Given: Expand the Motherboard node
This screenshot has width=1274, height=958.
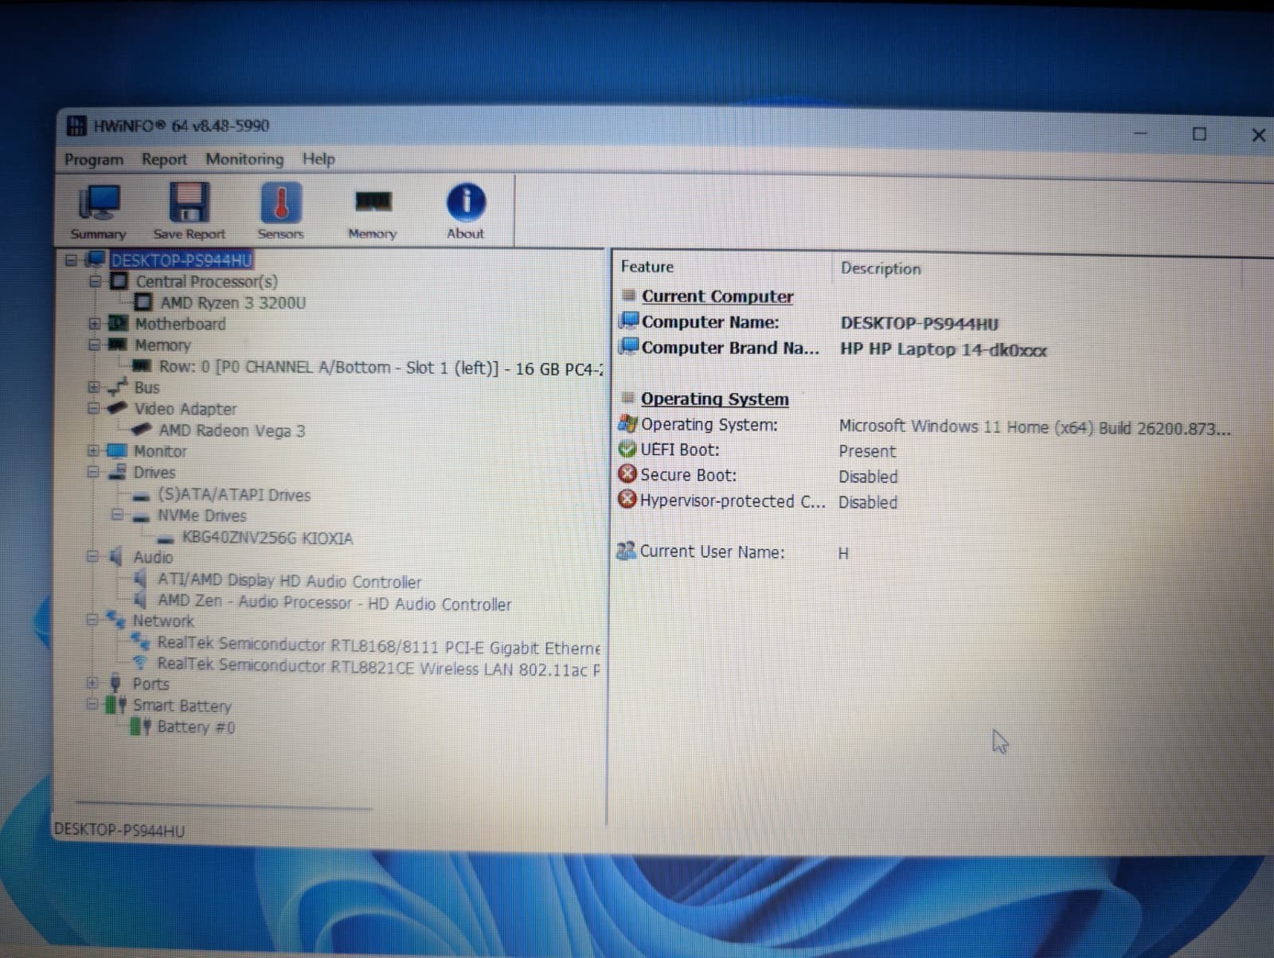Looking at the screenshot, I should 94,324.
